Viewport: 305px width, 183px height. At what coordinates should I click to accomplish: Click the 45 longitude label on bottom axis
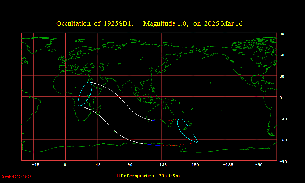tap(98, 165)
